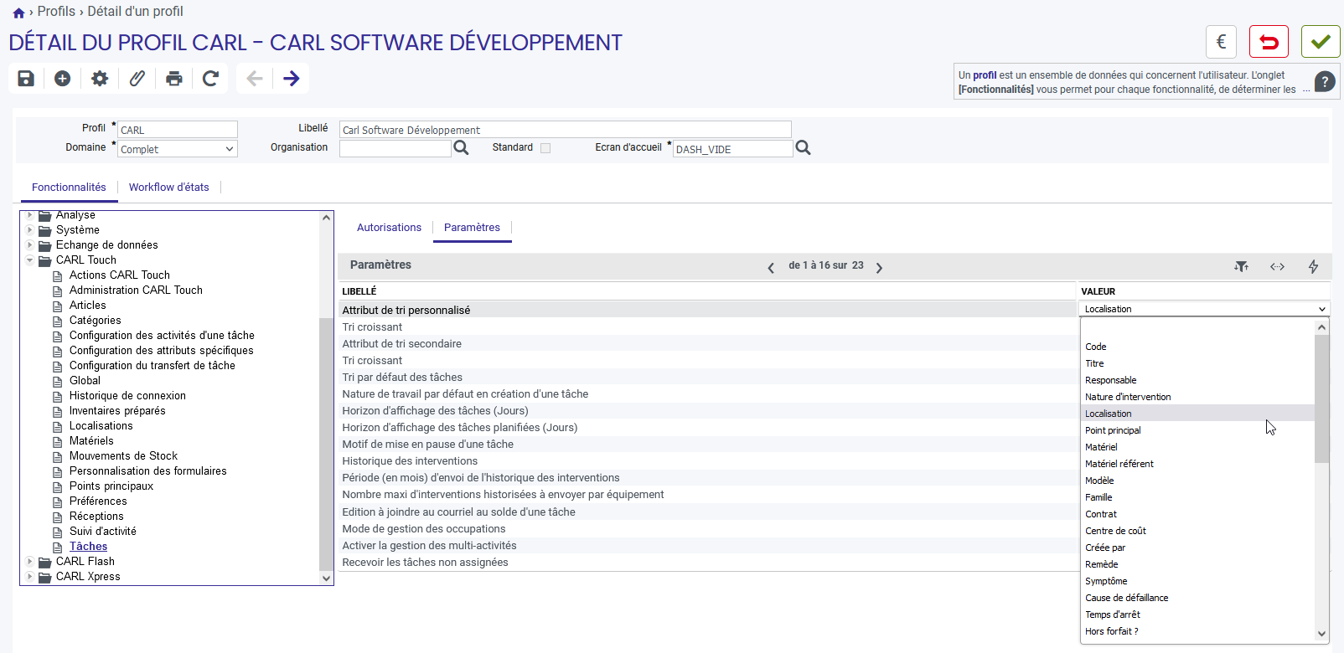Expand the CARL Flash tree folder
Viewport: 1344px width, 653px height.
tap(30, 562)
